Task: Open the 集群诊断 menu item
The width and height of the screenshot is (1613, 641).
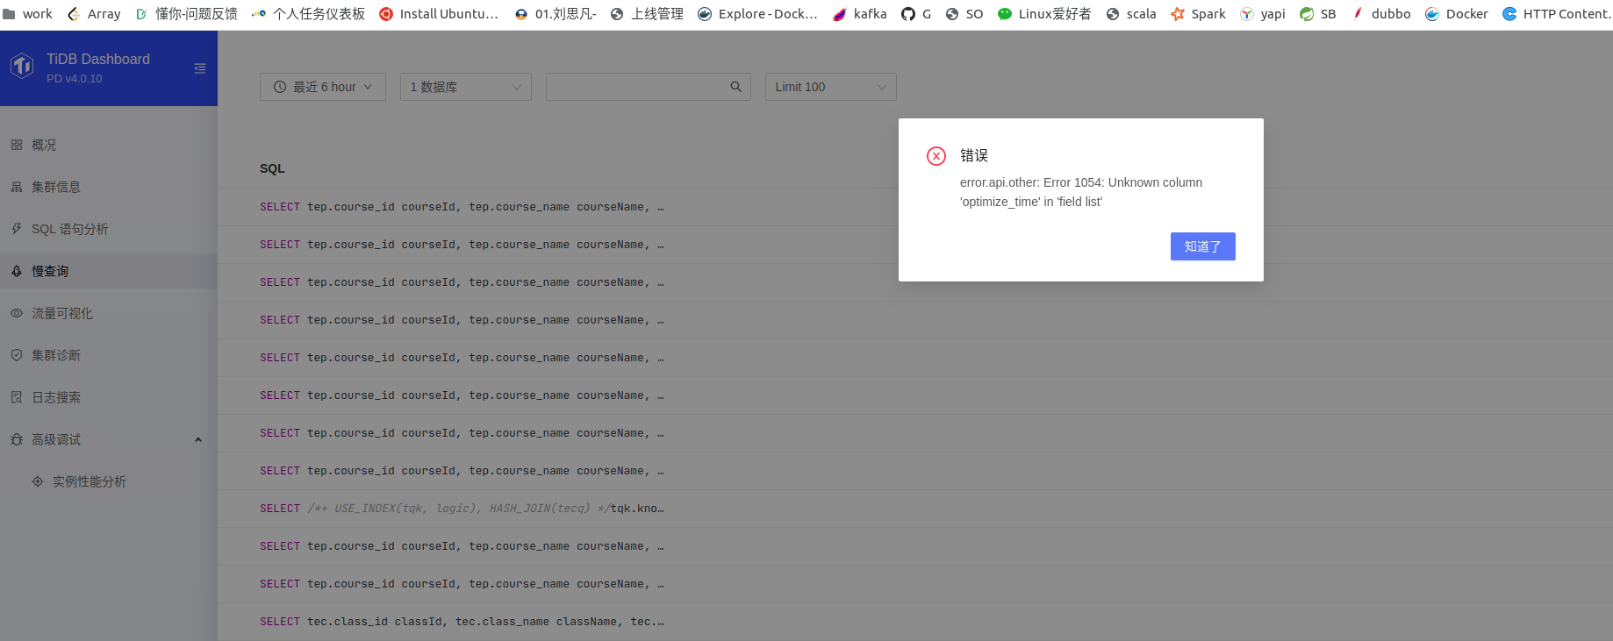Action: click(109, 355)
